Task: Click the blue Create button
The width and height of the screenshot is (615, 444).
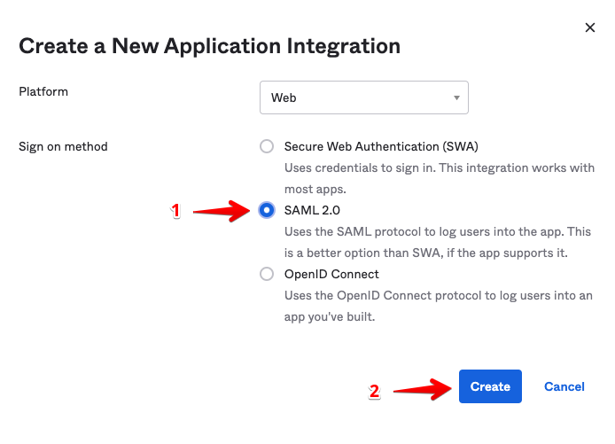Action: coord(490,386)
